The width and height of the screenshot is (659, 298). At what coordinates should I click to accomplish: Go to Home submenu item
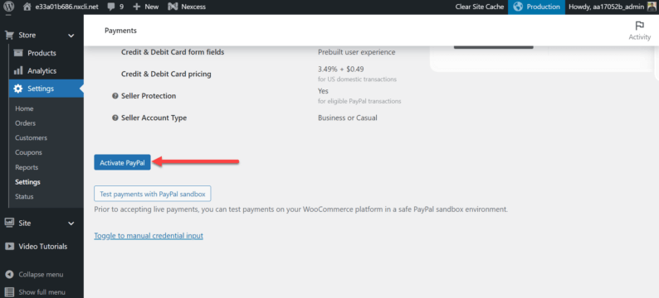(24, 108)
